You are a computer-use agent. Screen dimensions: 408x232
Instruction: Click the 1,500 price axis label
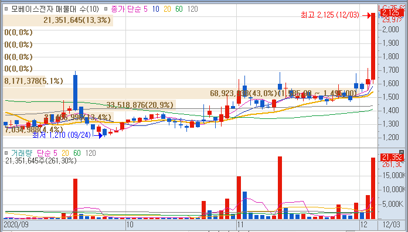390,97
